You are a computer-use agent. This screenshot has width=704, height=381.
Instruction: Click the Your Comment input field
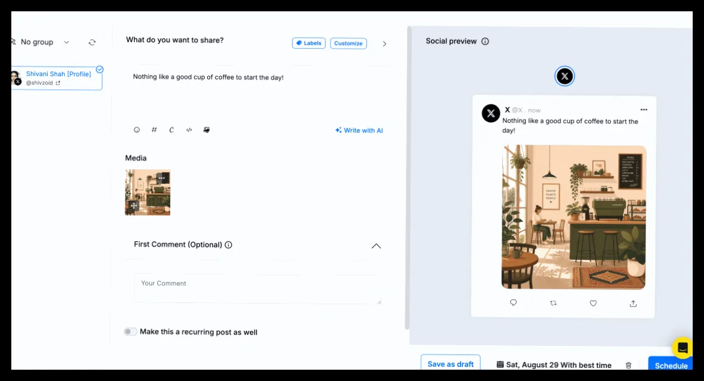pos(258,289)
